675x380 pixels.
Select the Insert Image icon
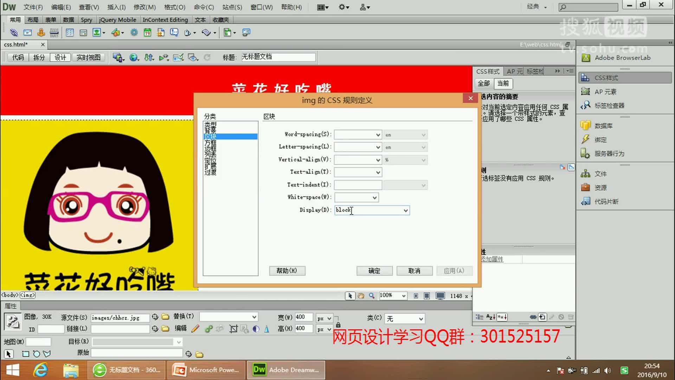click(97, 32)
